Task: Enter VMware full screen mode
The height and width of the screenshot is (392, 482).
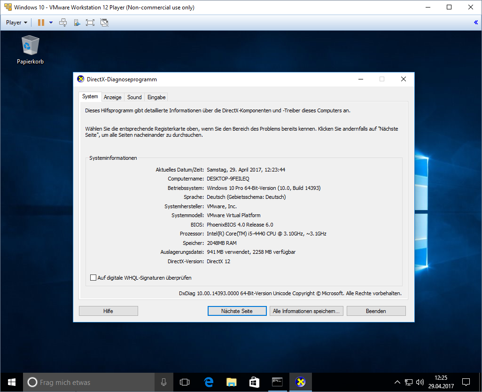Action: [90, 23]
